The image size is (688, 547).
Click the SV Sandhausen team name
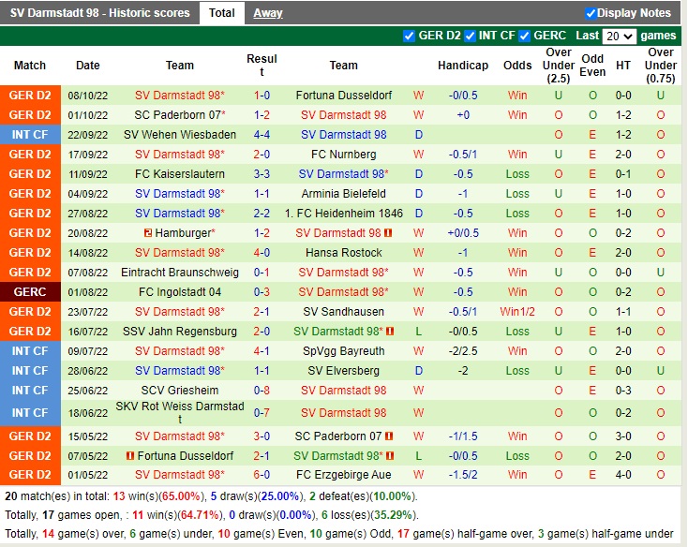344,312
